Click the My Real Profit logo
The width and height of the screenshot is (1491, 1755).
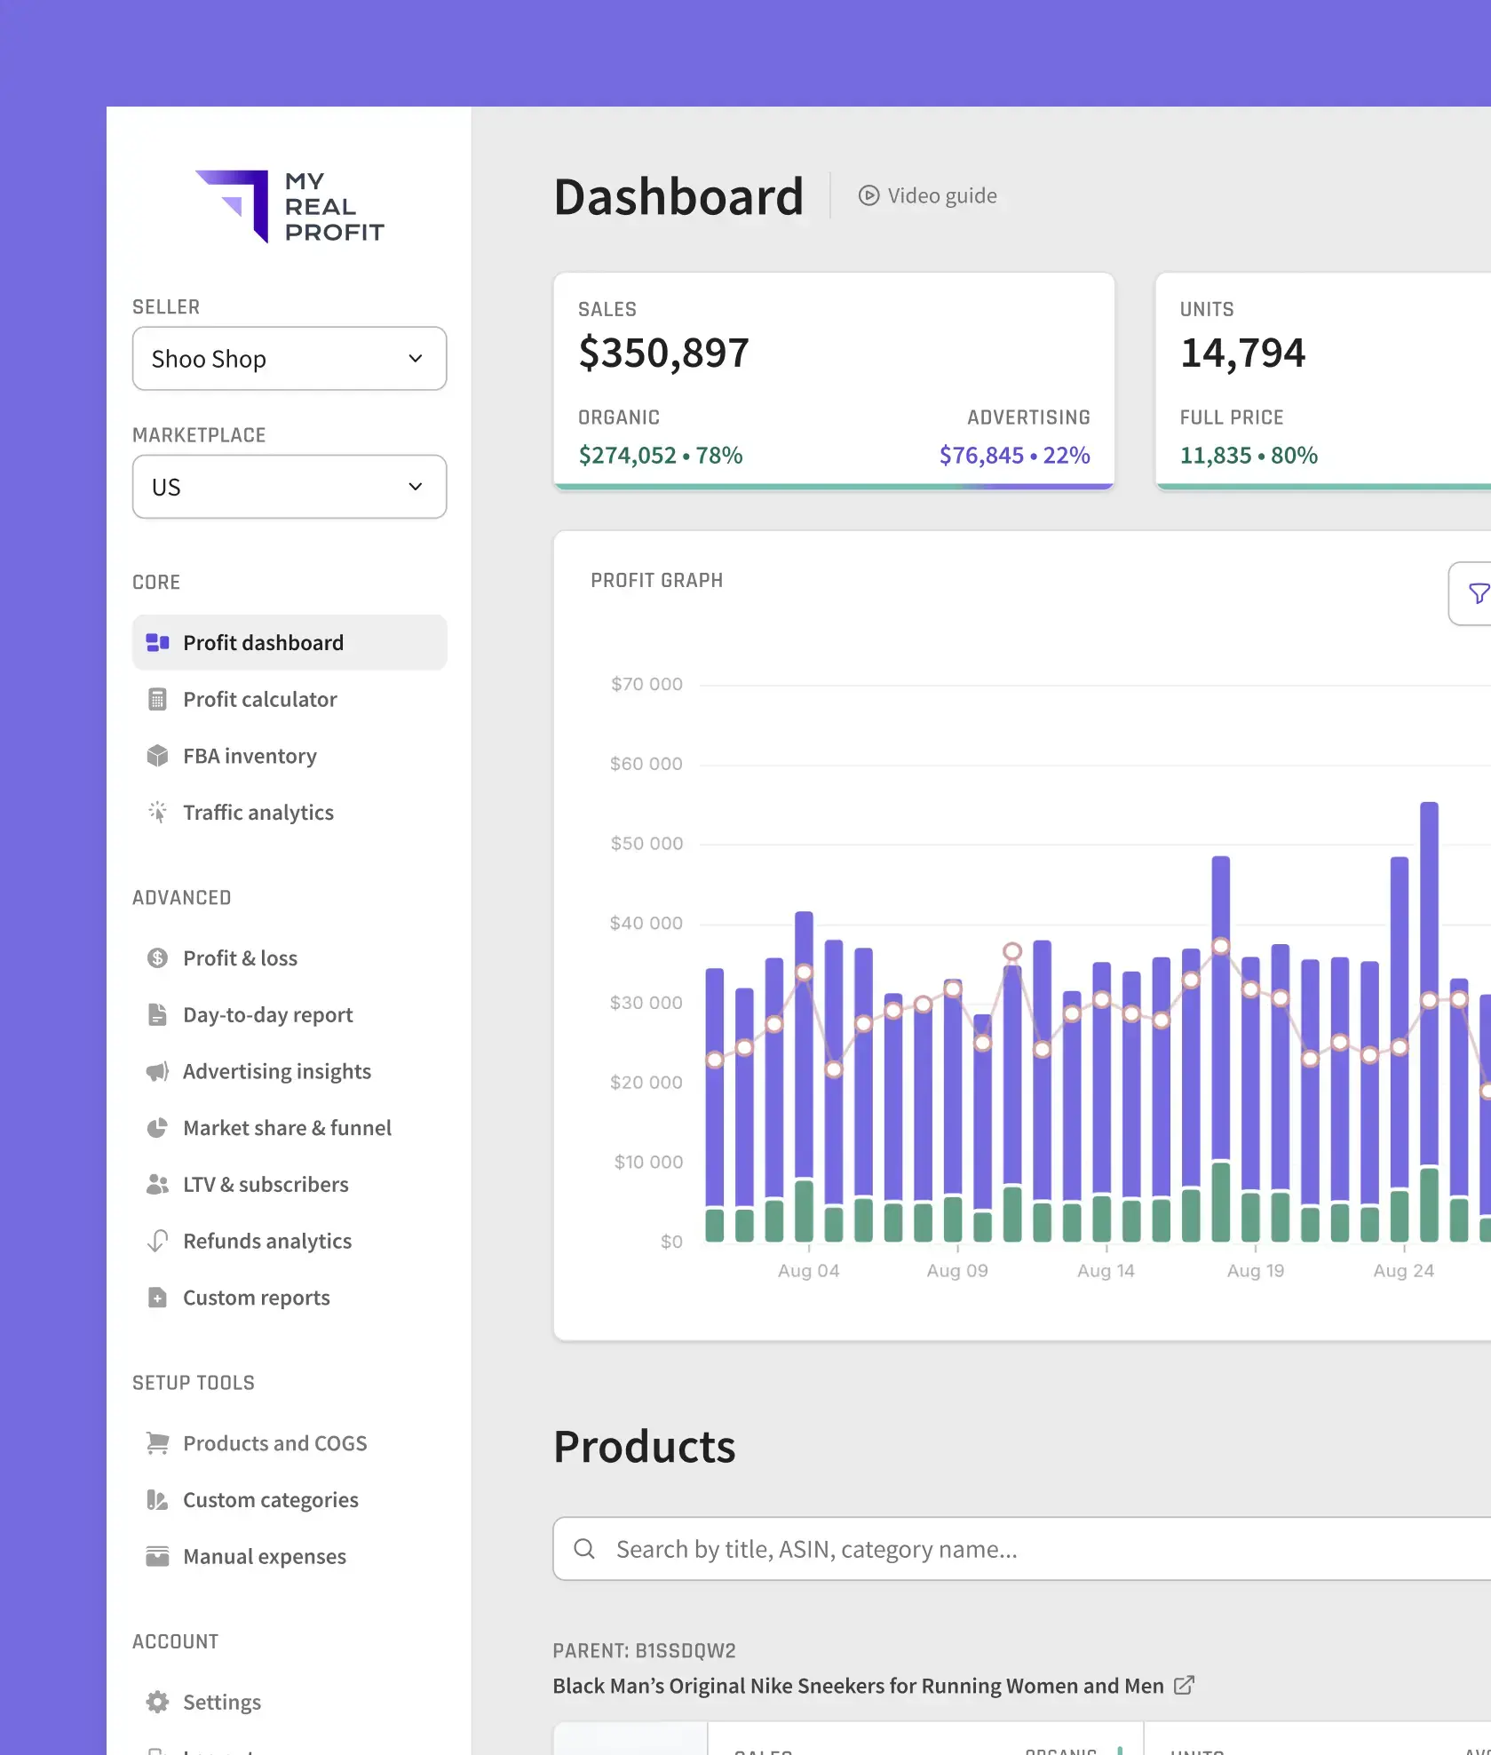click(x=289, y=207)
